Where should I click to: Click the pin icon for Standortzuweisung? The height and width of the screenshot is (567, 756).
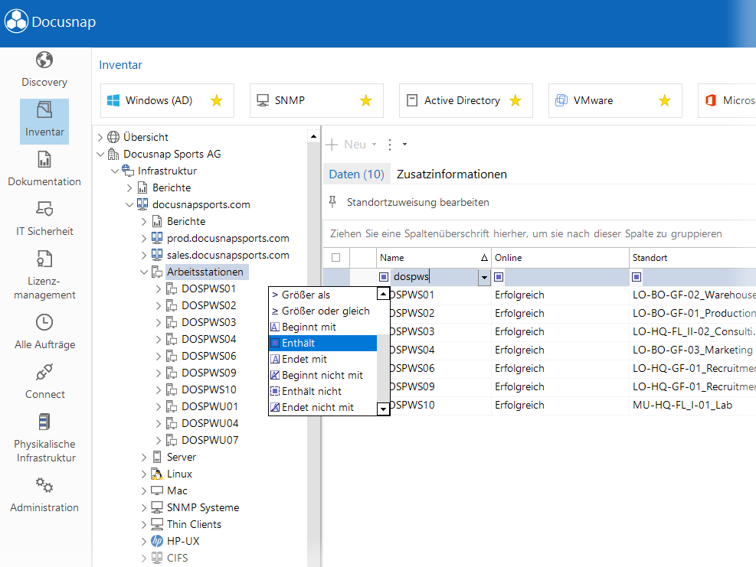[x=332, y=202]
